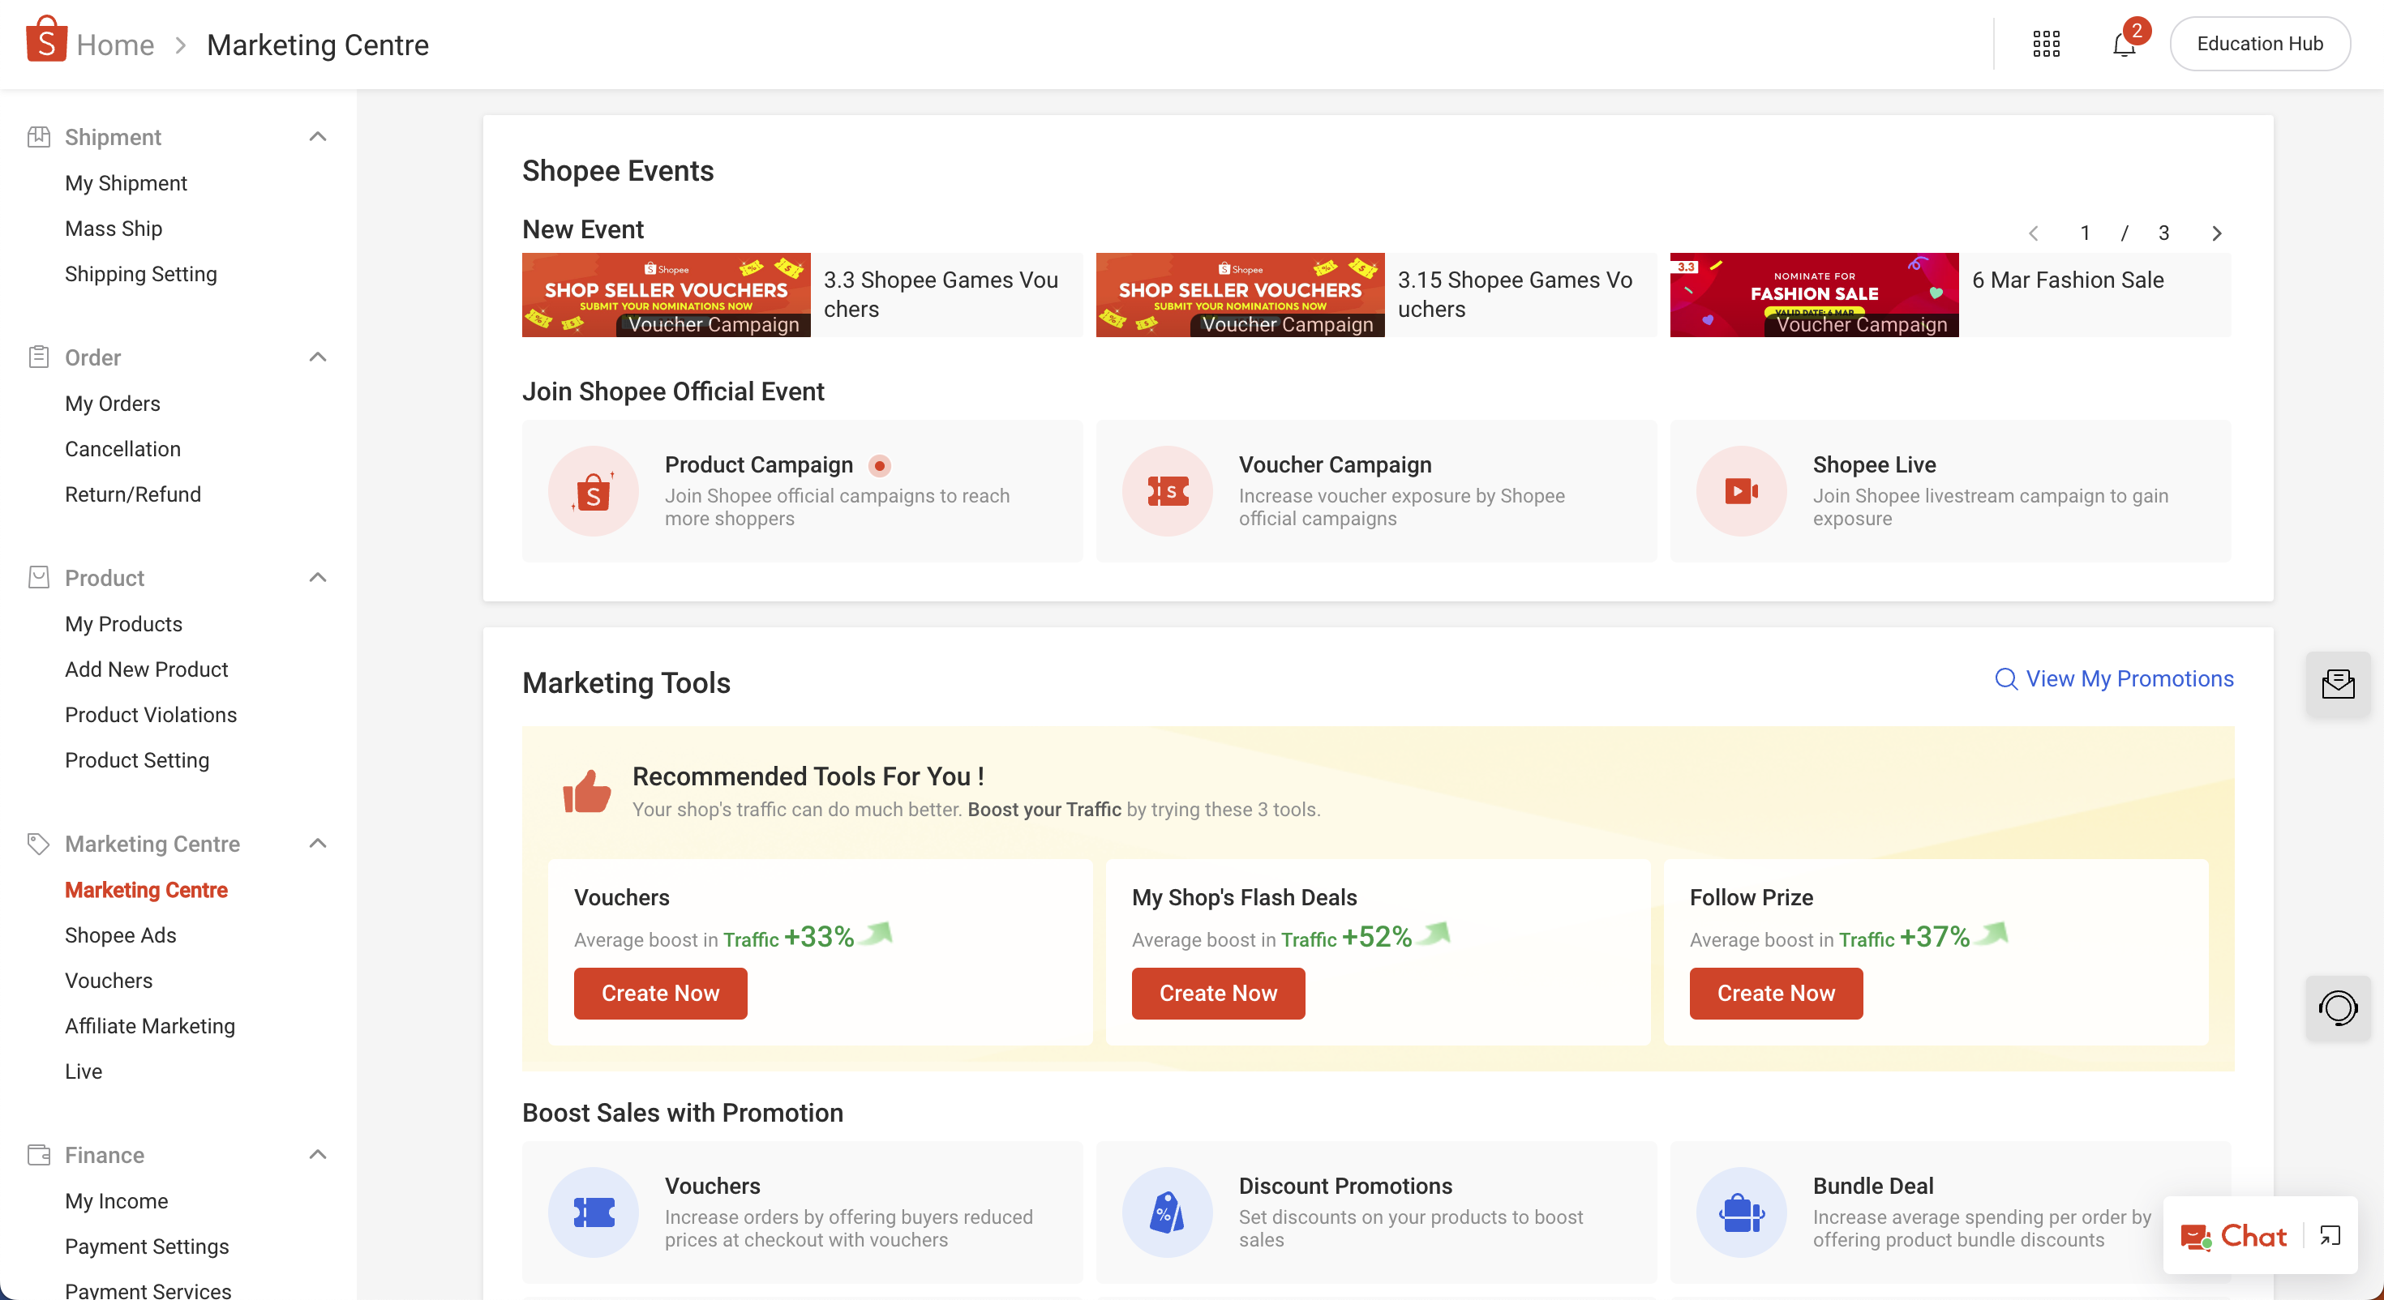Click the Discount Promotions tag icon
2384x1300 pixels.
(1167, 1212)
